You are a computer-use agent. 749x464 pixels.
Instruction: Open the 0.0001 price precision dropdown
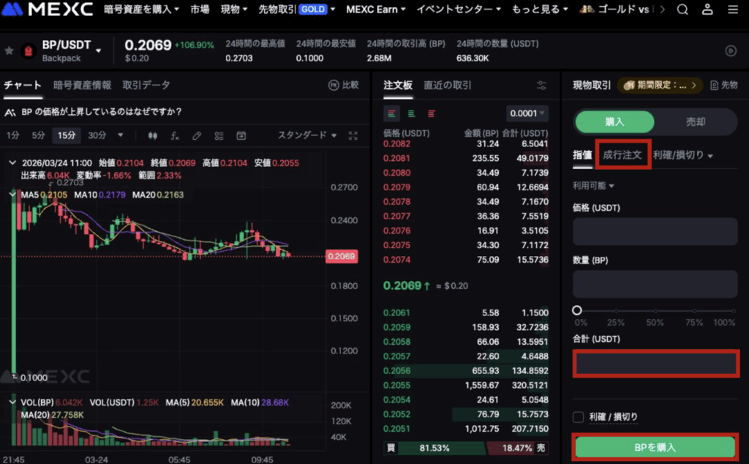[x=527, y=113]
